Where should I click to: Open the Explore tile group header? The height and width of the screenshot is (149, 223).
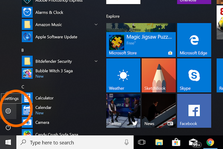click(x=113, y=16)
